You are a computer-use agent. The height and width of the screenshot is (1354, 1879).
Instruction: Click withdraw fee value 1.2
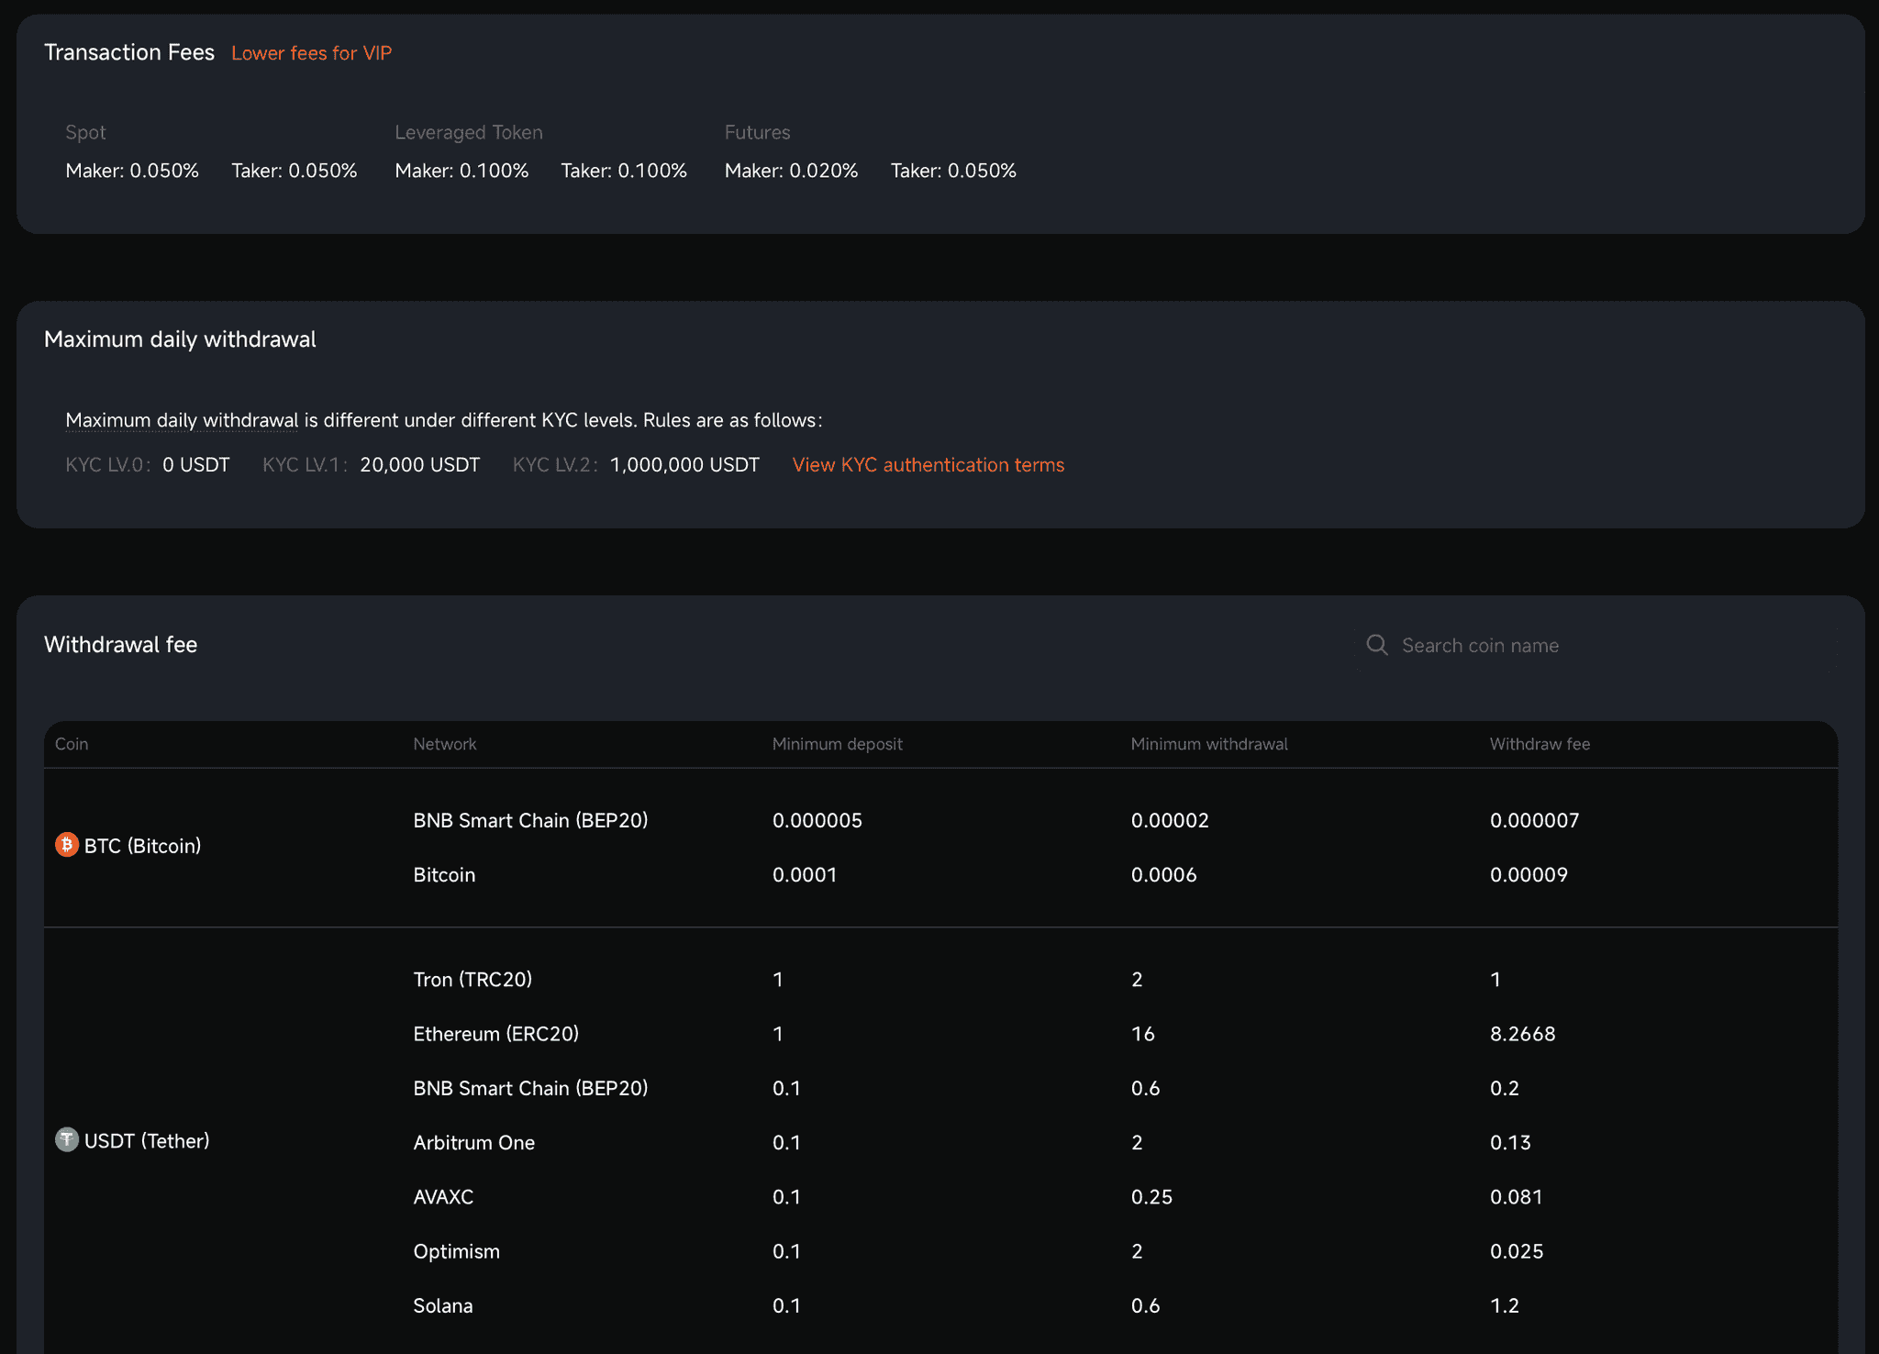pos(1505,1305)
